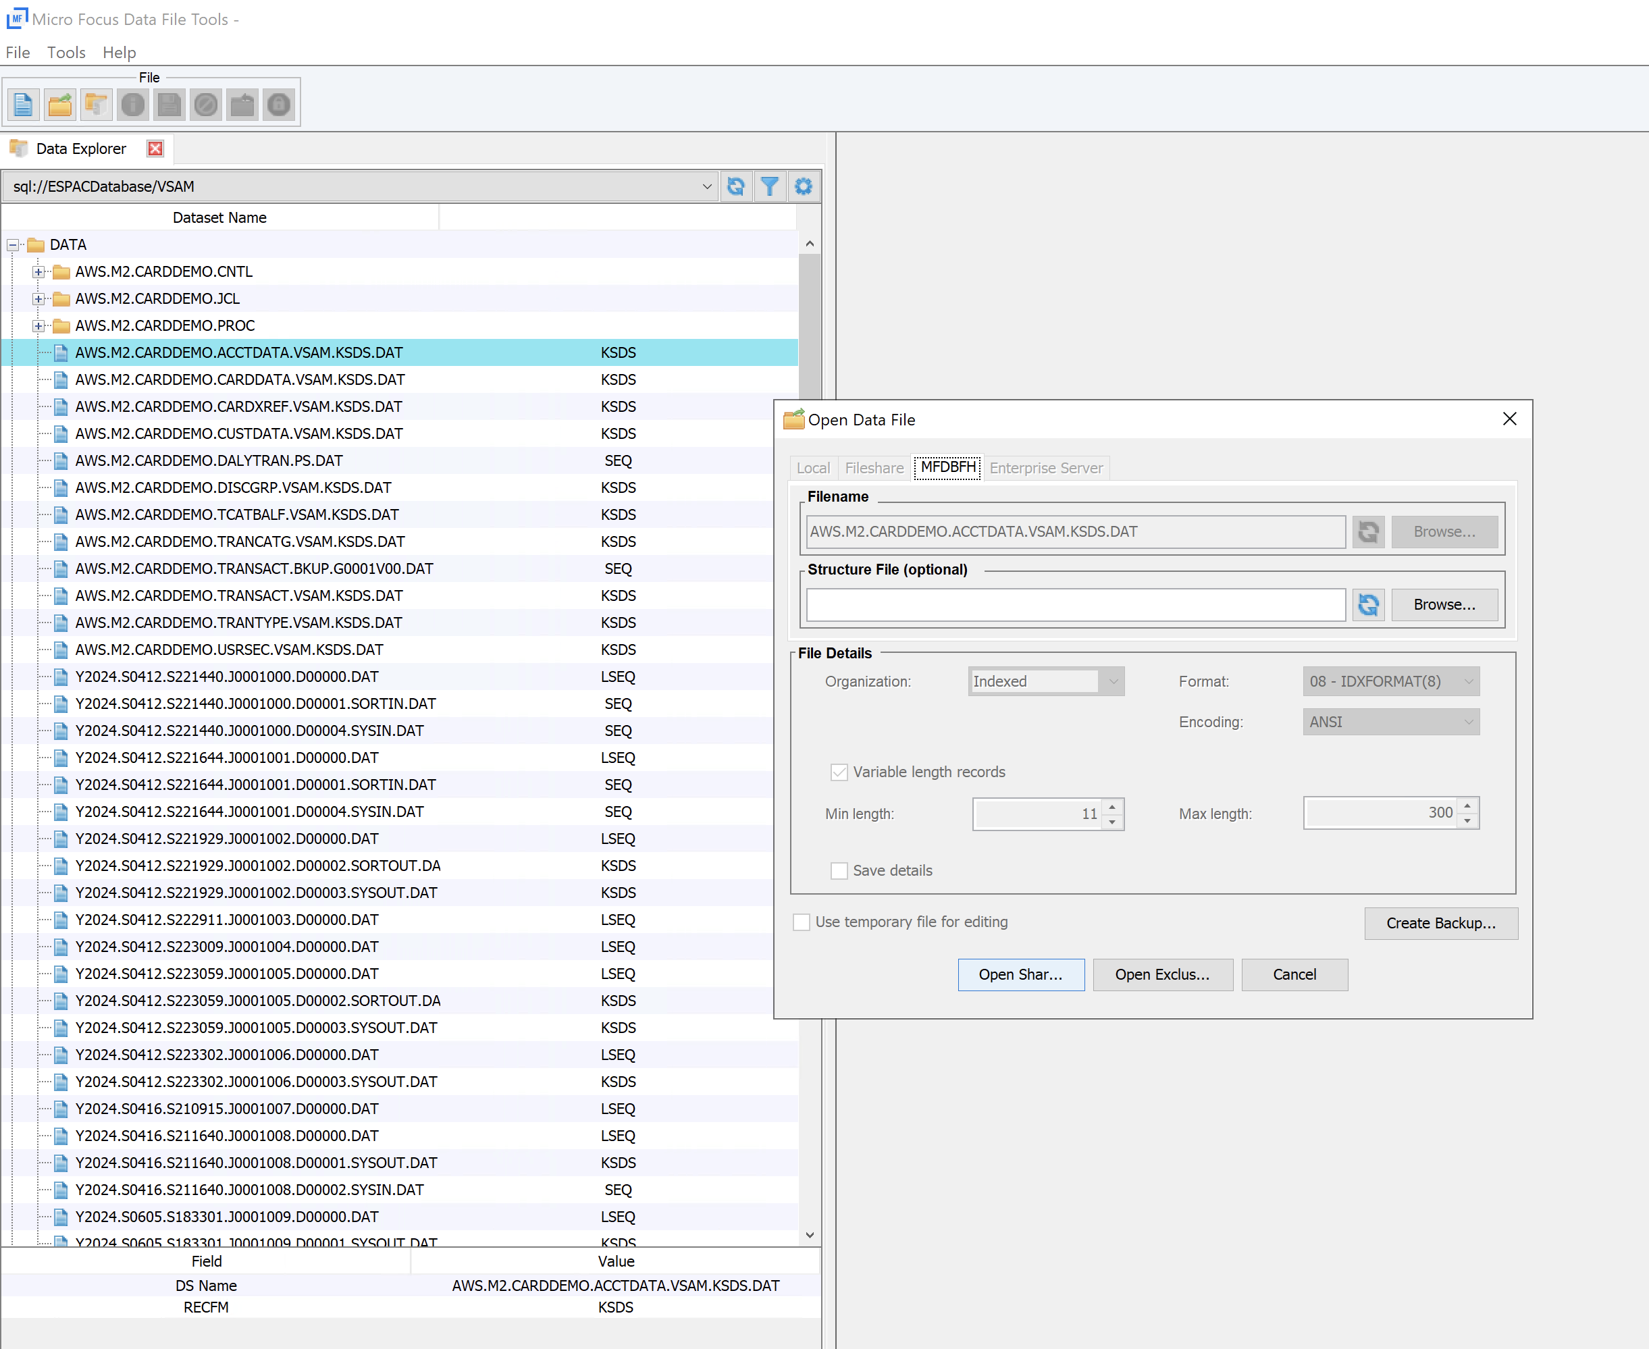1649x1349 pixels.
Task: Enable Use temporary file for editing
Action: [802, 922]
